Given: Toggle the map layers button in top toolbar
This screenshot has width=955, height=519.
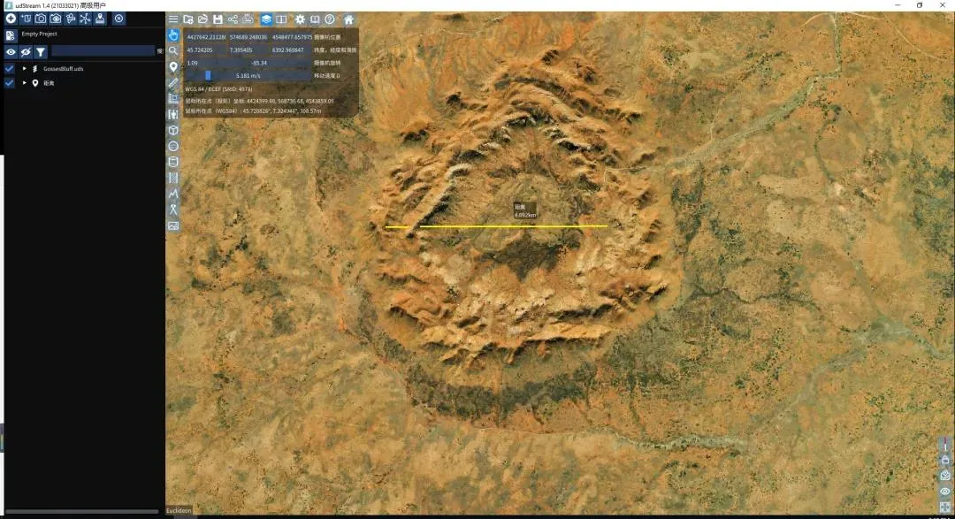Looking at the screenshot, I should [266, 19].
